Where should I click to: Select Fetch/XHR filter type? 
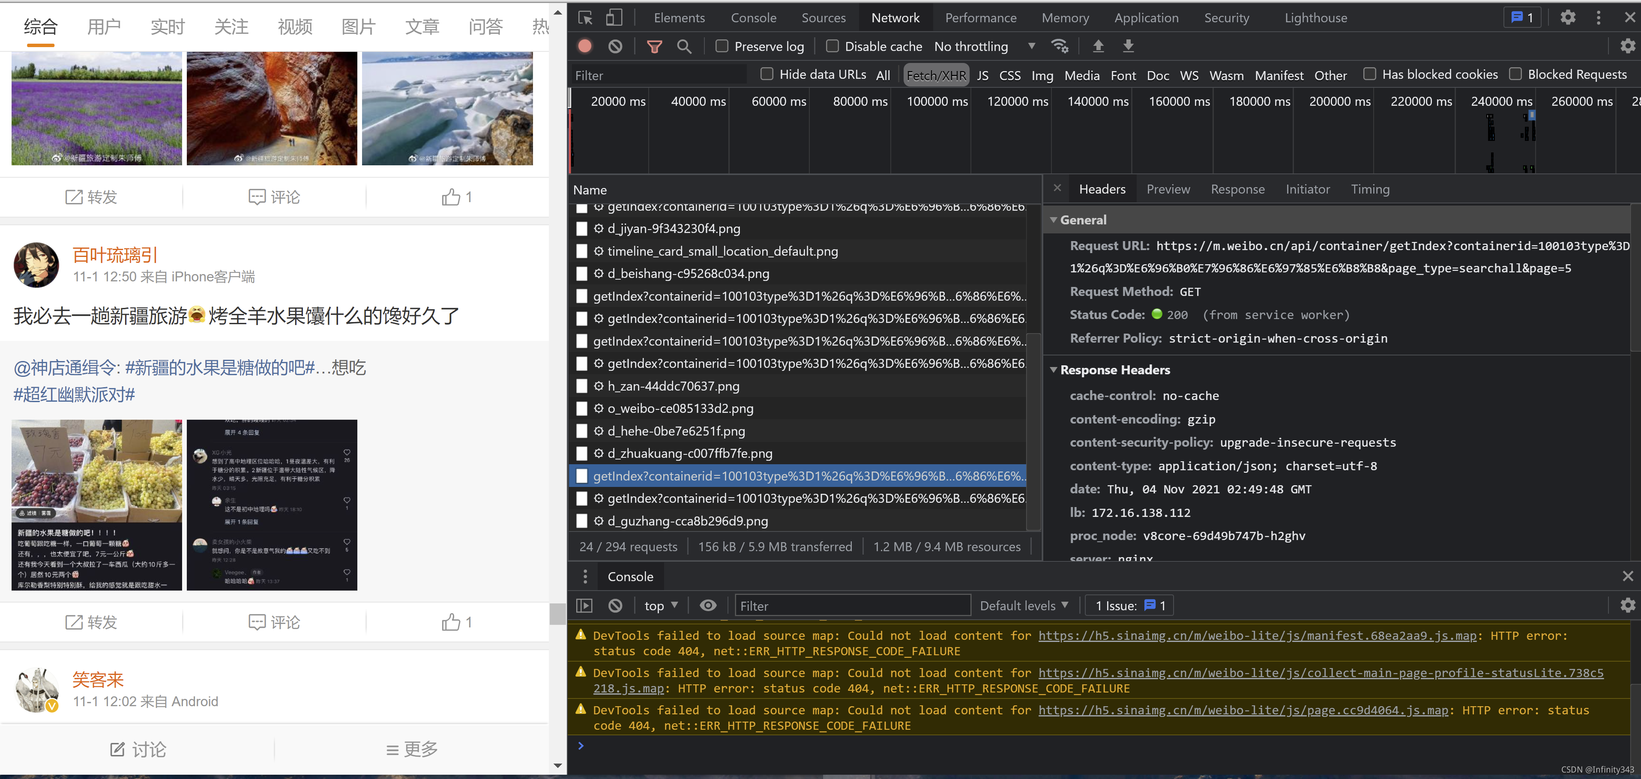click(x=936, y=75)
